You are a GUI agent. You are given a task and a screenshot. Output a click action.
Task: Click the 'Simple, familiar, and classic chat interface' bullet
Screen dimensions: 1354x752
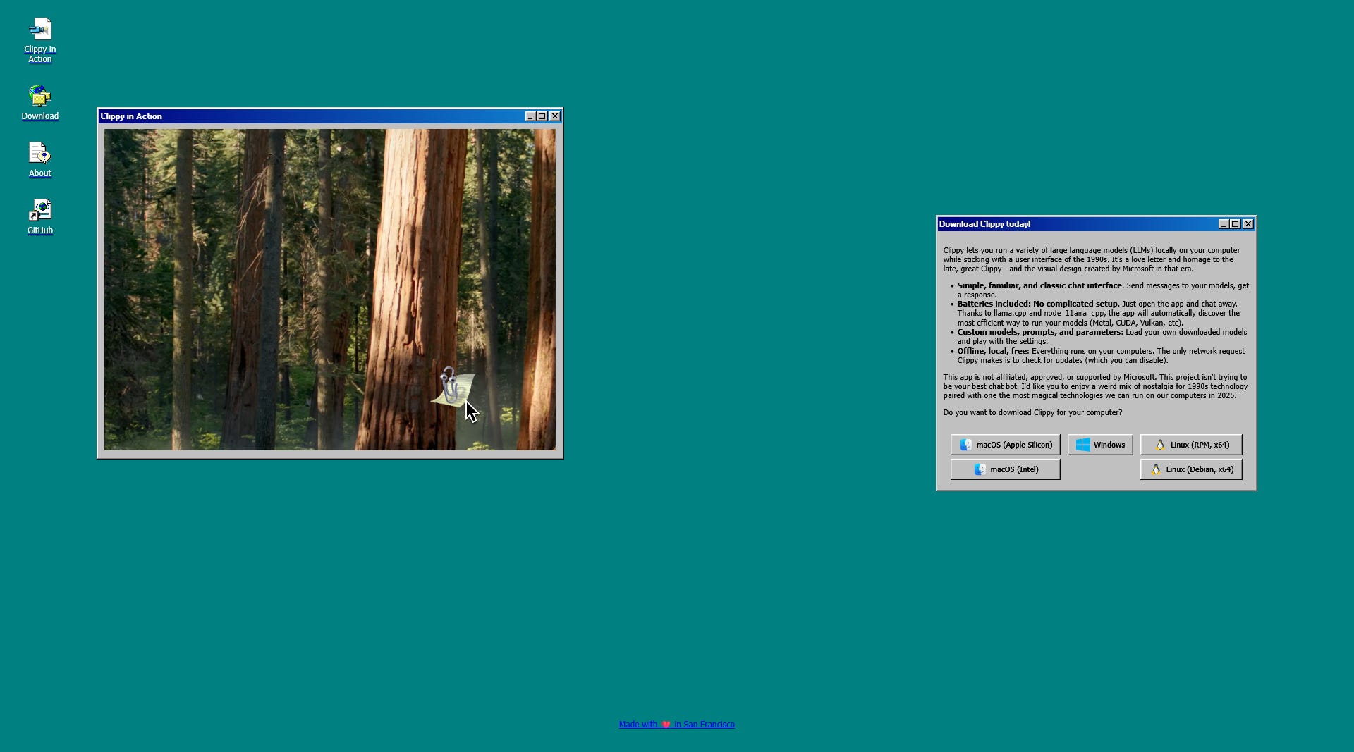point(1103,290)
